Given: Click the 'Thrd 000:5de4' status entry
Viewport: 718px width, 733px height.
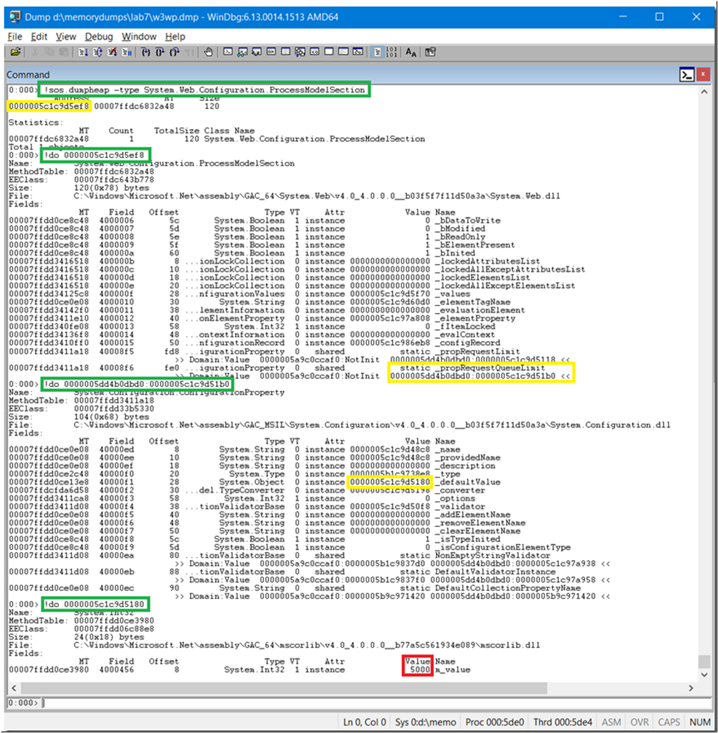Looking at the screenshot, I should pyautogui.click(x=563, y=722).
